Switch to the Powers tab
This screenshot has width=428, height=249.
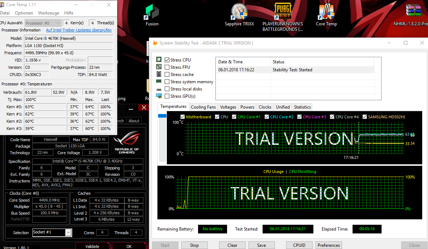click(247, 107)
